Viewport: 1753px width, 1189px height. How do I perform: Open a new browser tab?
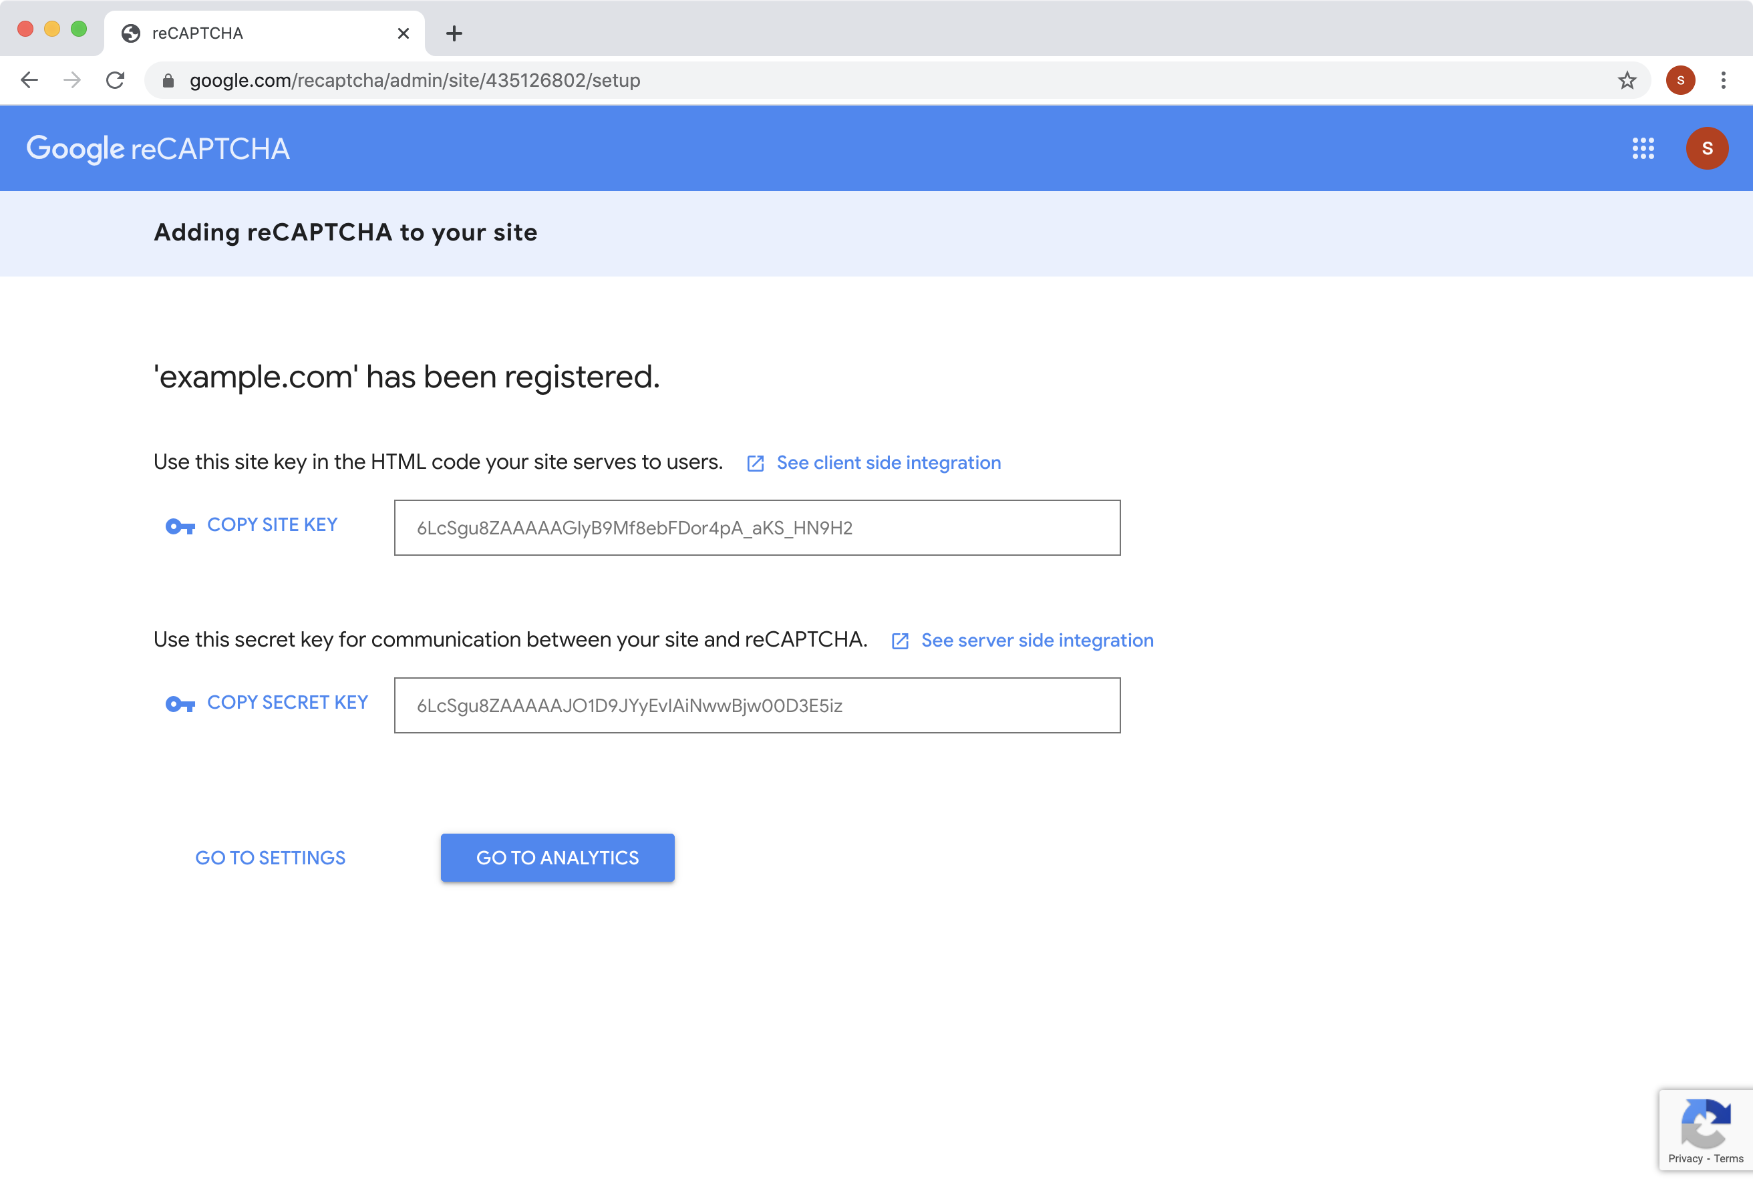click(x=454, y=33)
